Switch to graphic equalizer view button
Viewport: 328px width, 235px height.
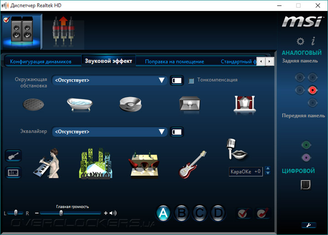13,172
